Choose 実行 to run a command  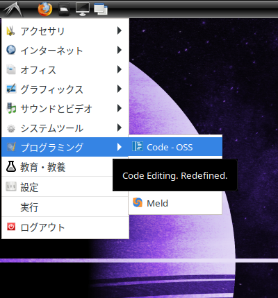point(65,207)
